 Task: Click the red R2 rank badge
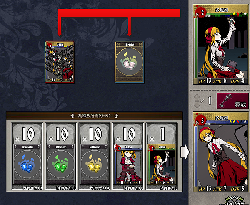201,13
